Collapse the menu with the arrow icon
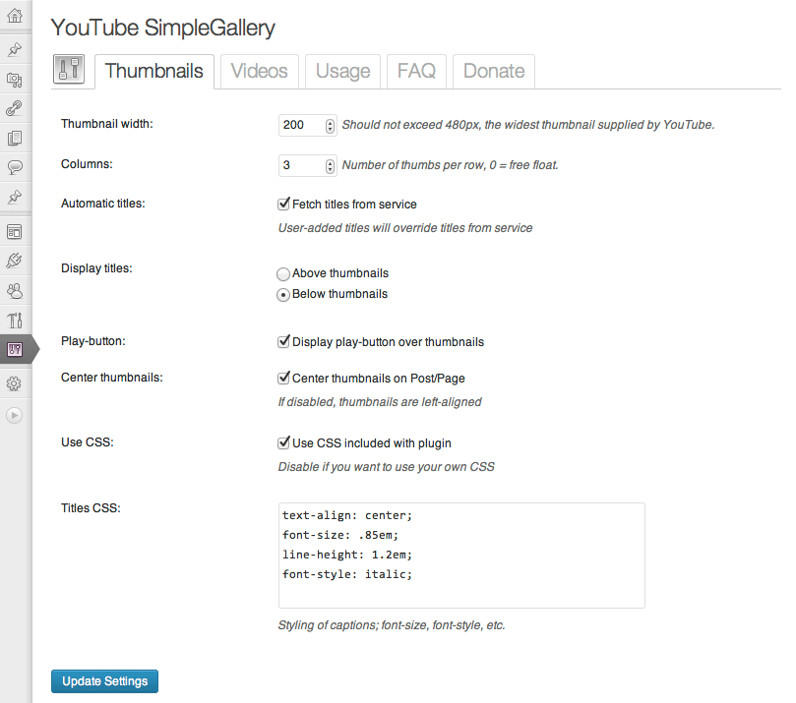The height and width of the screenshot is (703, 796). click(14, 415)
